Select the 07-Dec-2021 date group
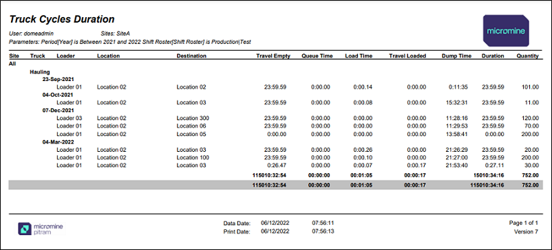 pos(58,111)
